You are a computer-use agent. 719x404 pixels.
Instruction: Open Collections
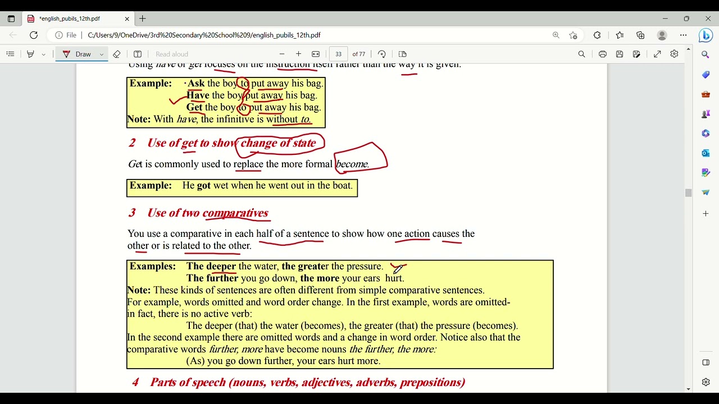pos(640,35)
